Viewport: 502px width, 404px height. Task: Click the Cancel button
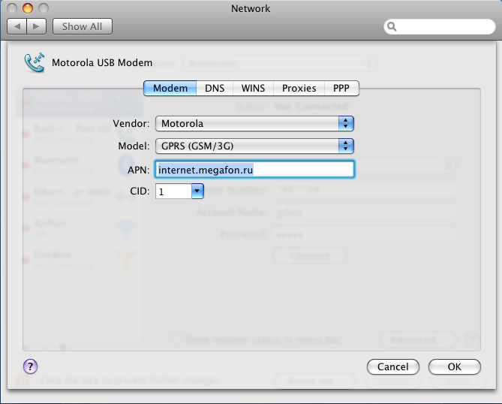click(x=393, y=366)
